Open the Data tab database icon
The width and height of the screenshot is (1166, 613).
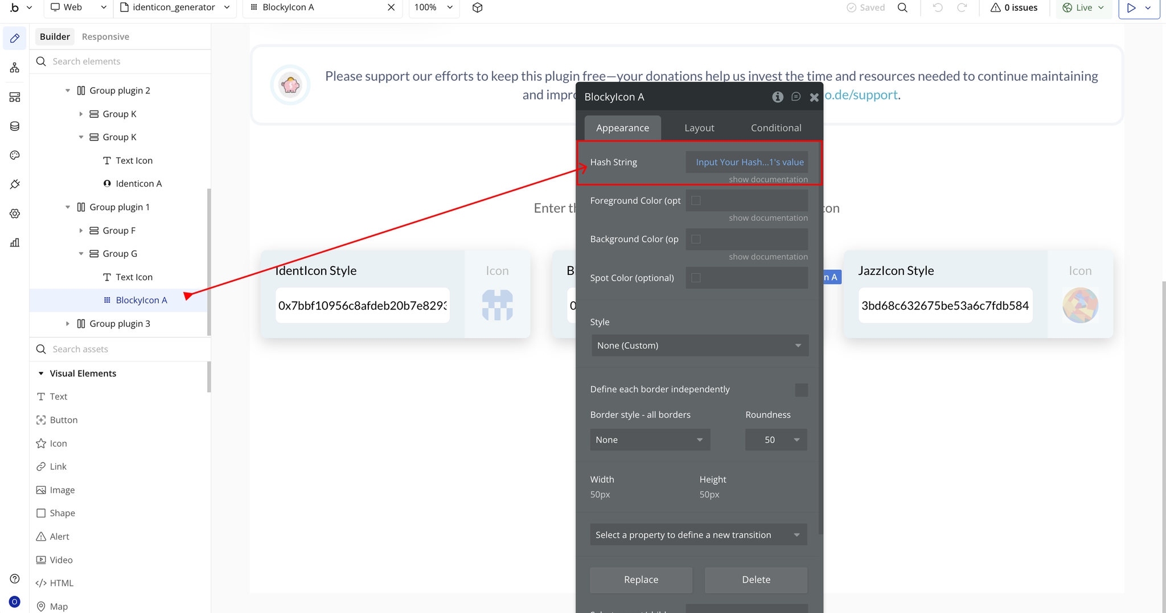[x=15, y=126]
